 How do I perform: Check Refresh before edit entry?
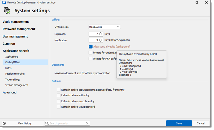coord(59,95)
